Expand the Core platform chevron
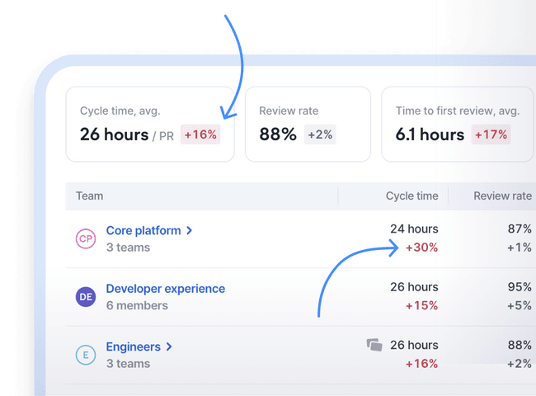 tap(190, 231)
